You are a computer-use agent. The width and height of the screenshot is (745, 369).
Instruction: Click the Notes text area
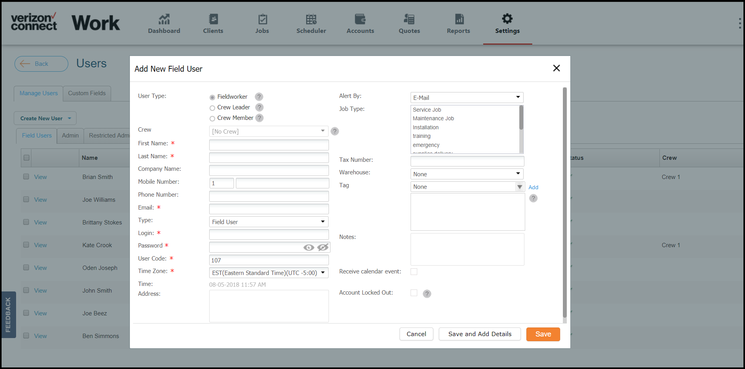click(x=467, y=250)
